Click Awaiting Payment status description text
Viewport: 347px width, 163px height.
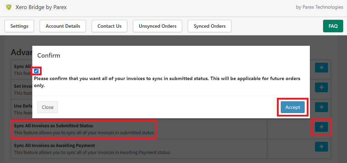93,152
